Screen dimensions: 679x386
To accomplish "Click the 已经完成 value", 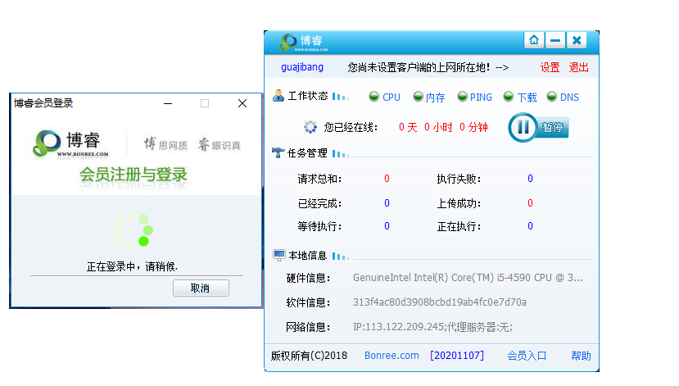I will [x=387, y=203].
